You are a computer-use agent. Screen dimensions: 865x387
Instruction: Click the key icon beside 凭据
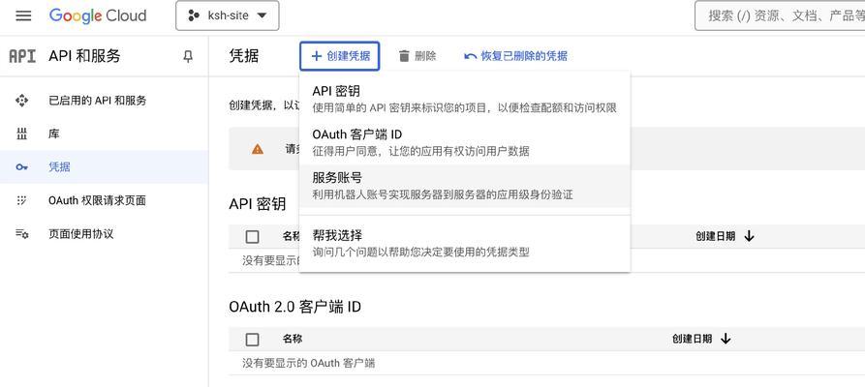[x=21, y=167]
